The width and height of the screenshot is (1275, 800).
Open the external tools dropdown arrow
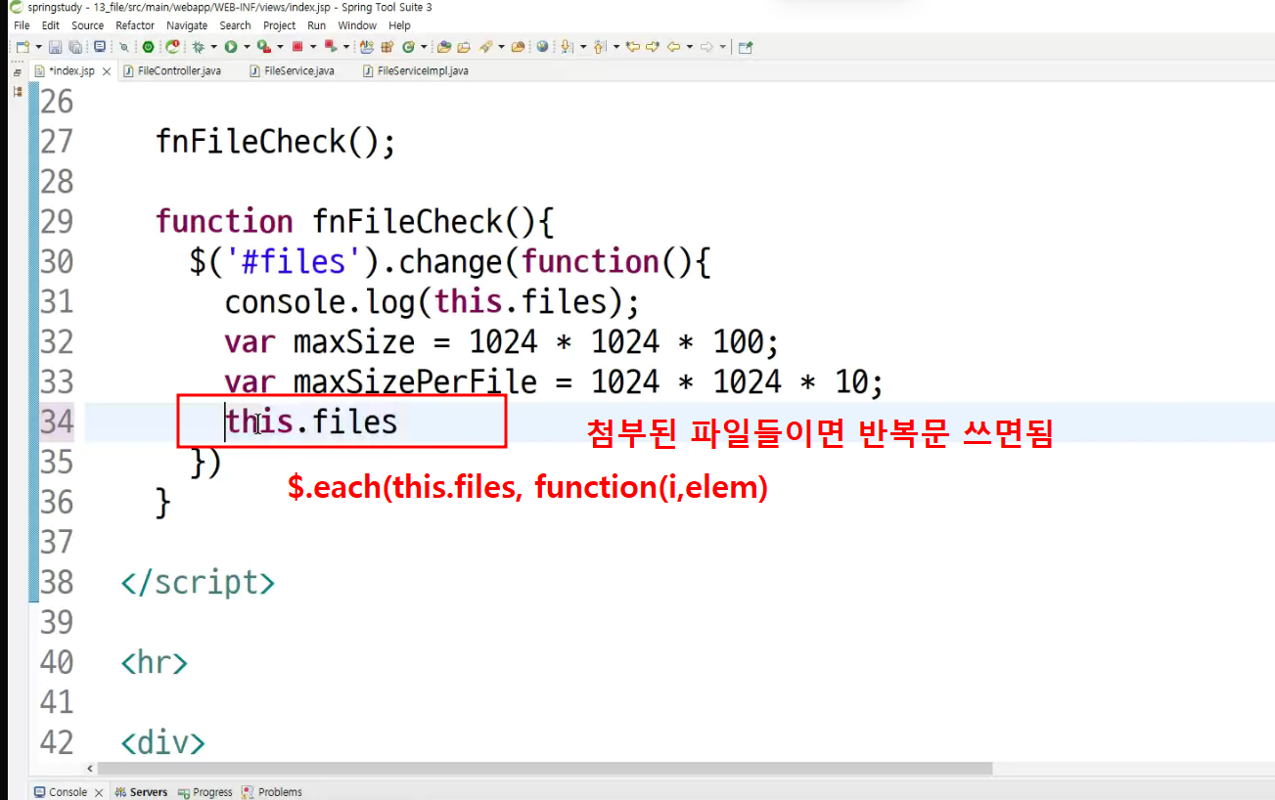346,46
